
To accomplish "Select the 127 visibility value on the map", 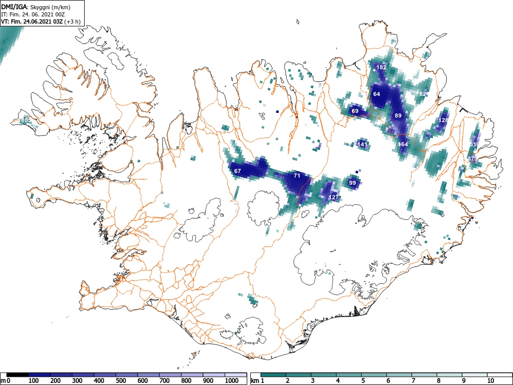I will [333, 197].
